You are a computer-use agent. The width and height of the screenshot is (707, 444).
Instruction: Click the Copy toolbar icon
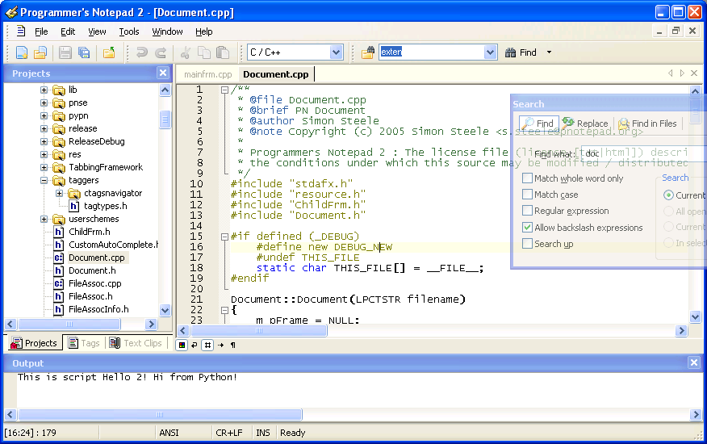pos(204,52)
